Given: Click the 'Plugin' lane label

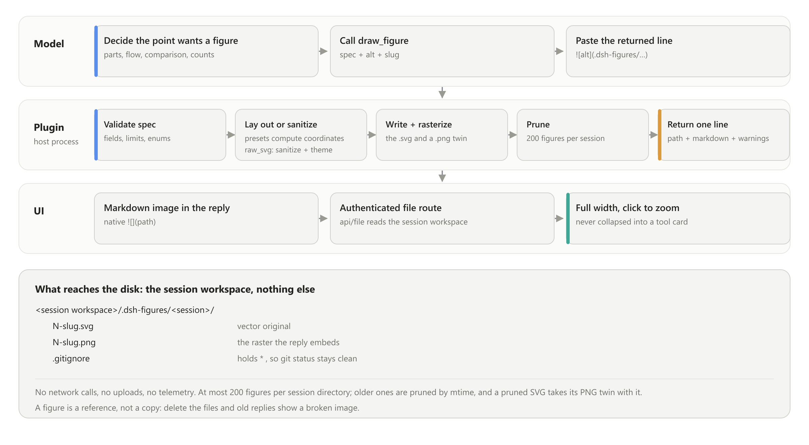Looking at the screenshot, I should (49, 127).
